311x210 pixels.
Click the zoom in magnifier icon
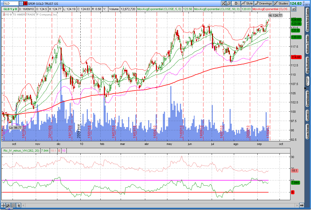click(8, 205)
